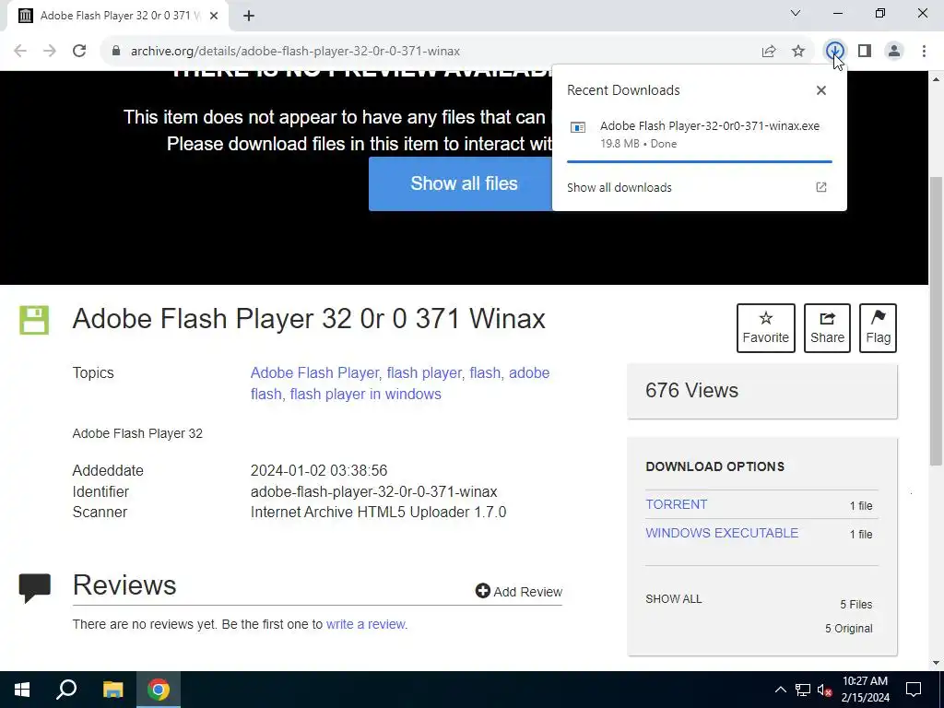
Task: Click the Share button
Action: click(827, 328)
